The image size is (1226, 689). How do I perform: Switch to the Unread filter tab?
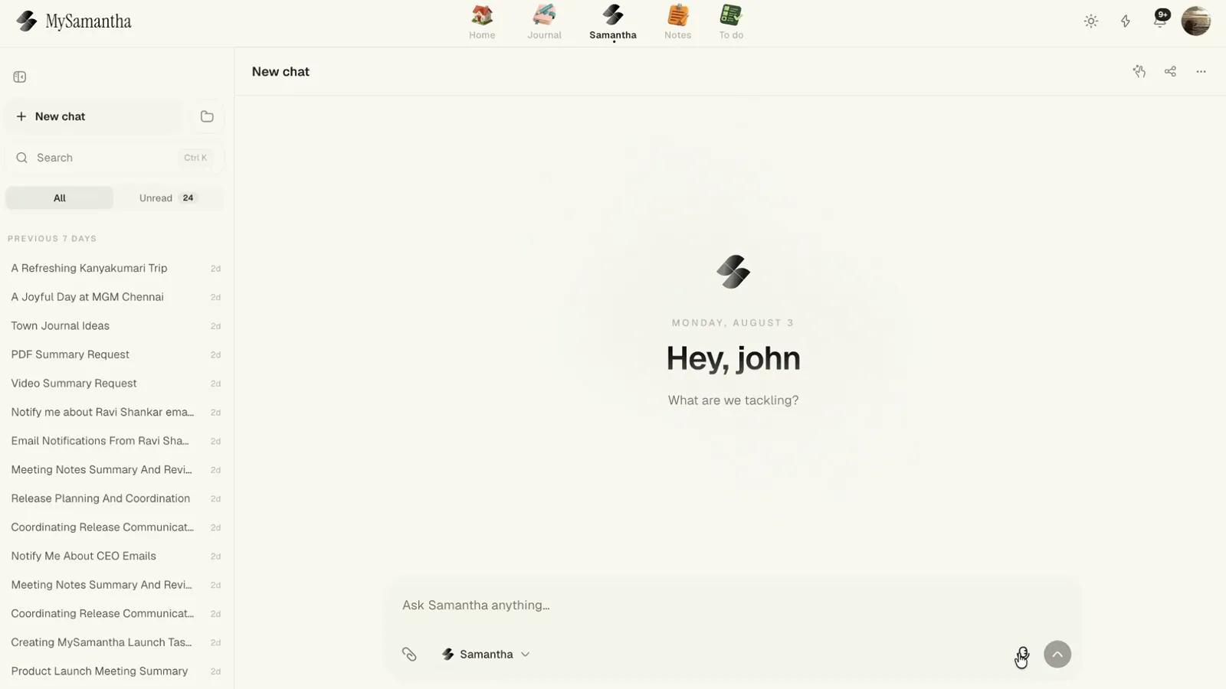click(169, 198)
